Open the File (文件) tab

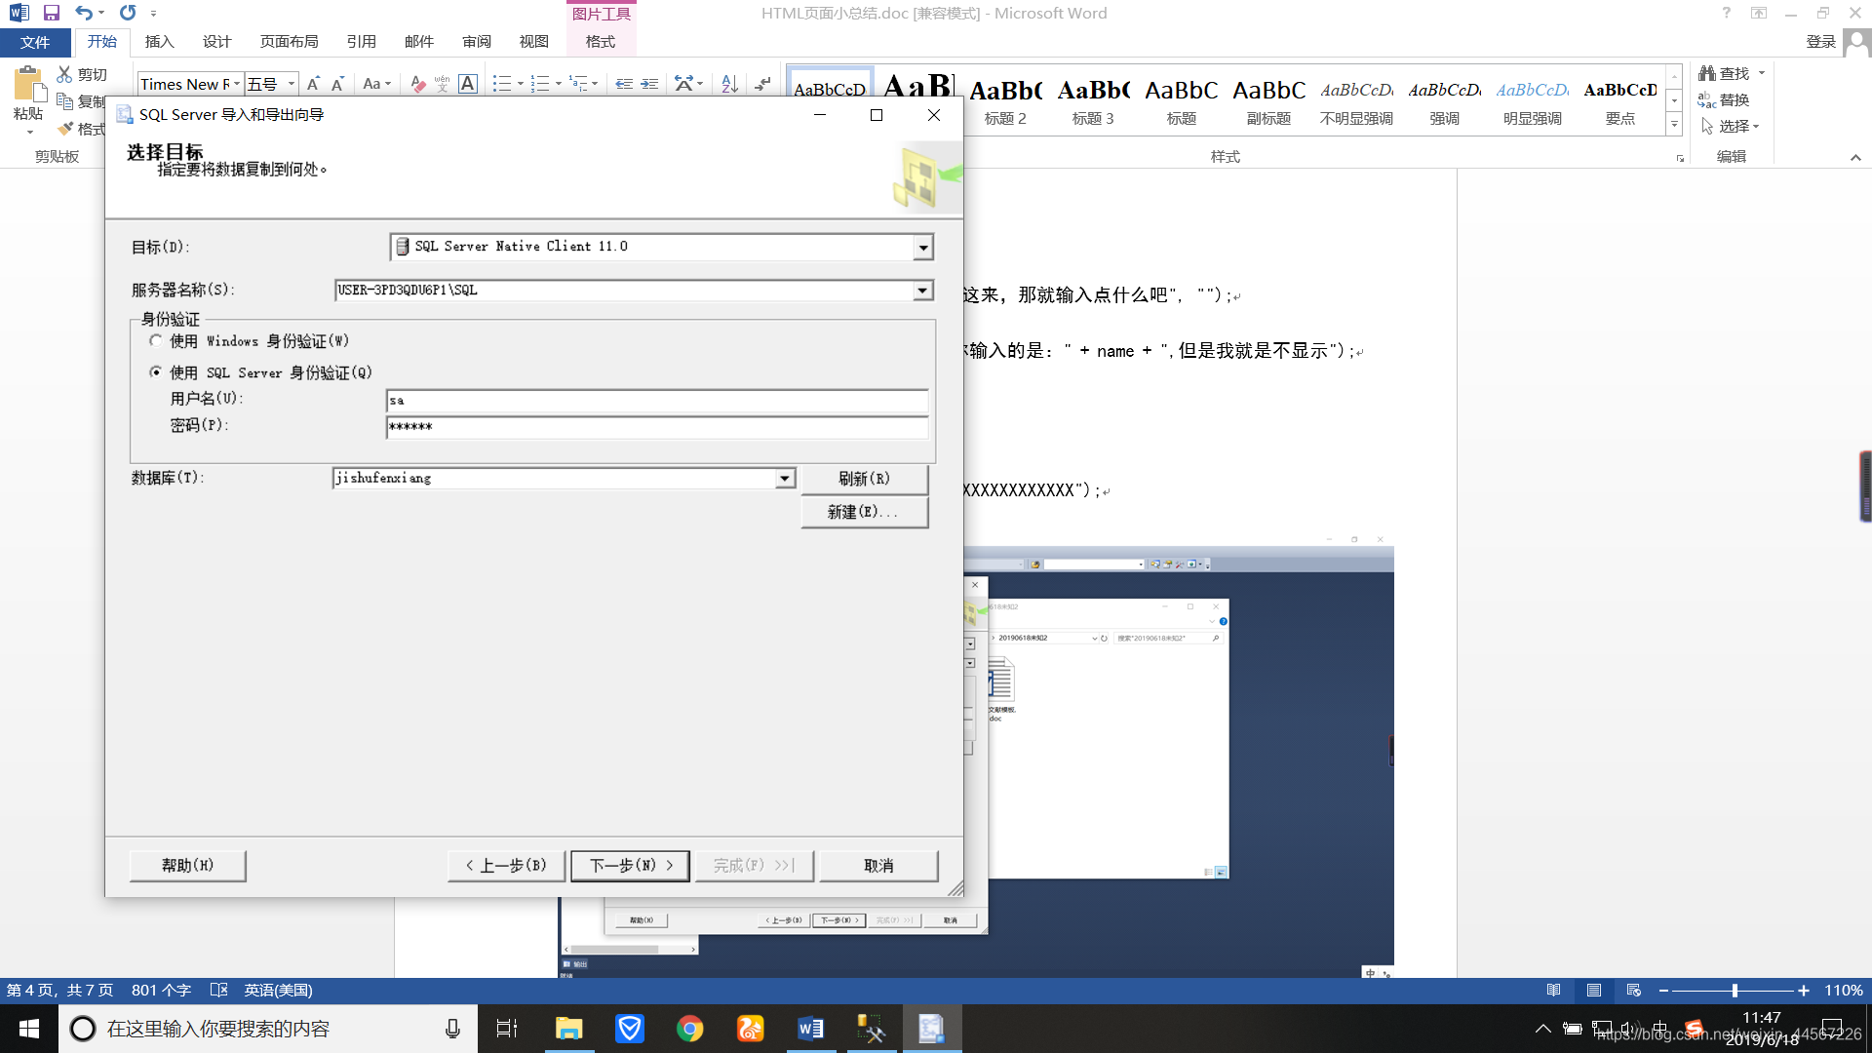pyautogui.click(x=35, y=42)
